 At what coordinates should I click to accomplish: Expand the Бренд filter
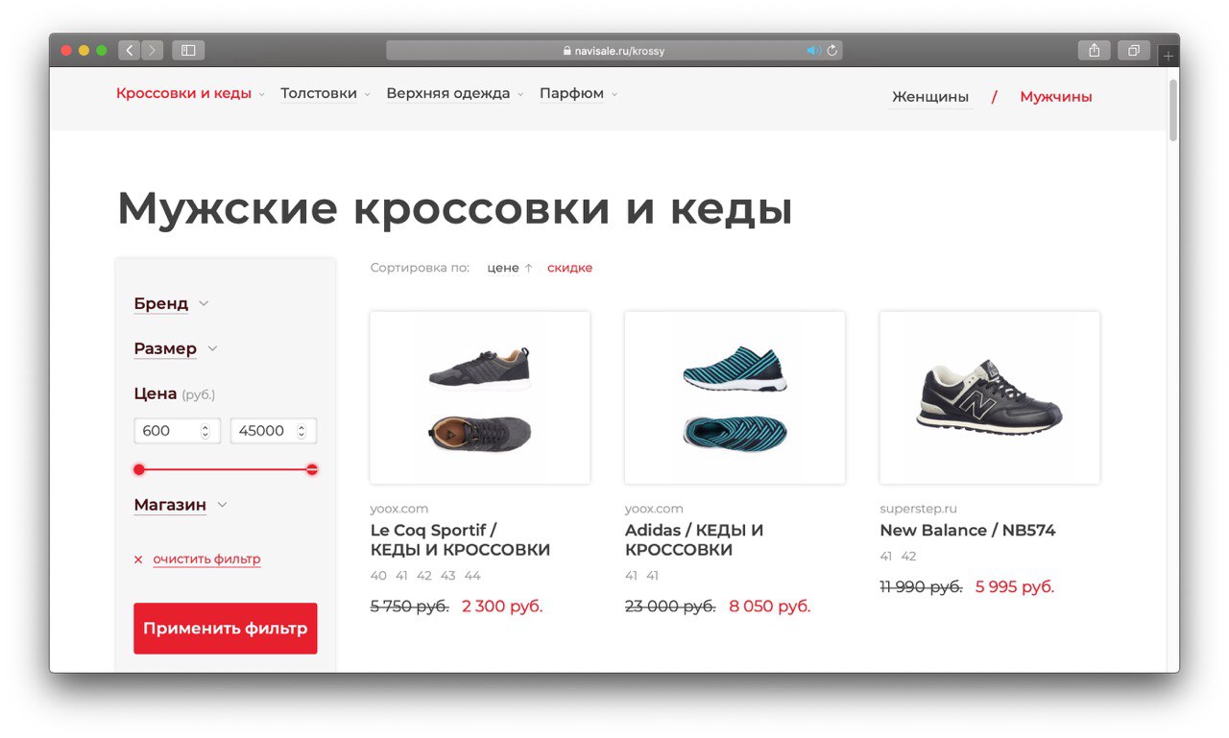point(171,303)
